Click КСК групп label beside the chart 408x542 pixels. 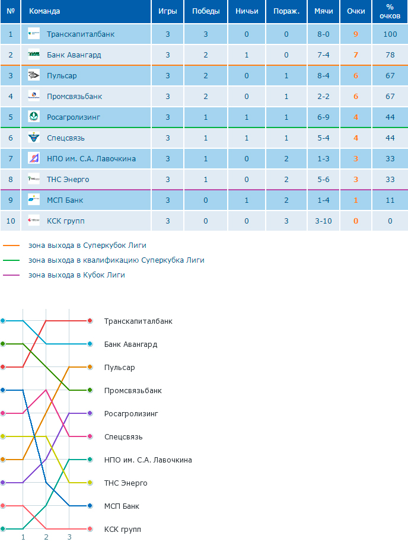pyautogui.click(x=122, y=530)
